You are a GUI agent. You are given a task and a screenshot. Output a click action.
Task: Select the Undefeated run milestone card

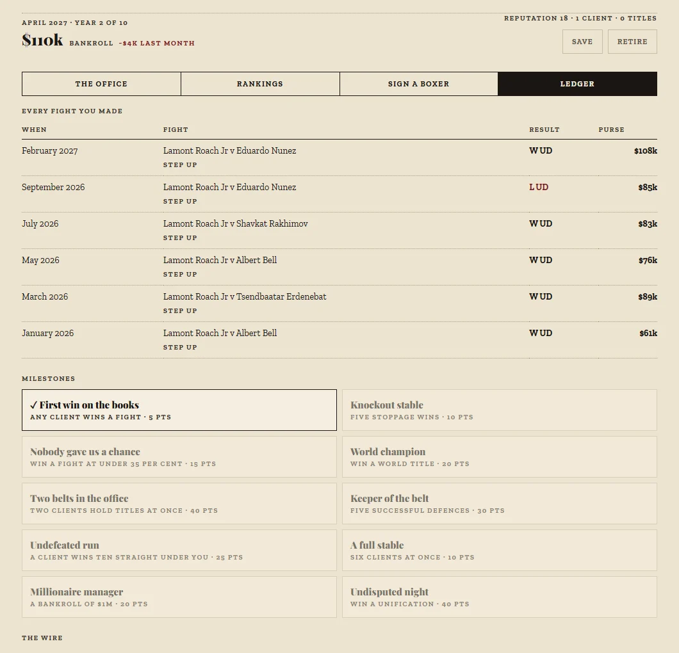[179, 550]
